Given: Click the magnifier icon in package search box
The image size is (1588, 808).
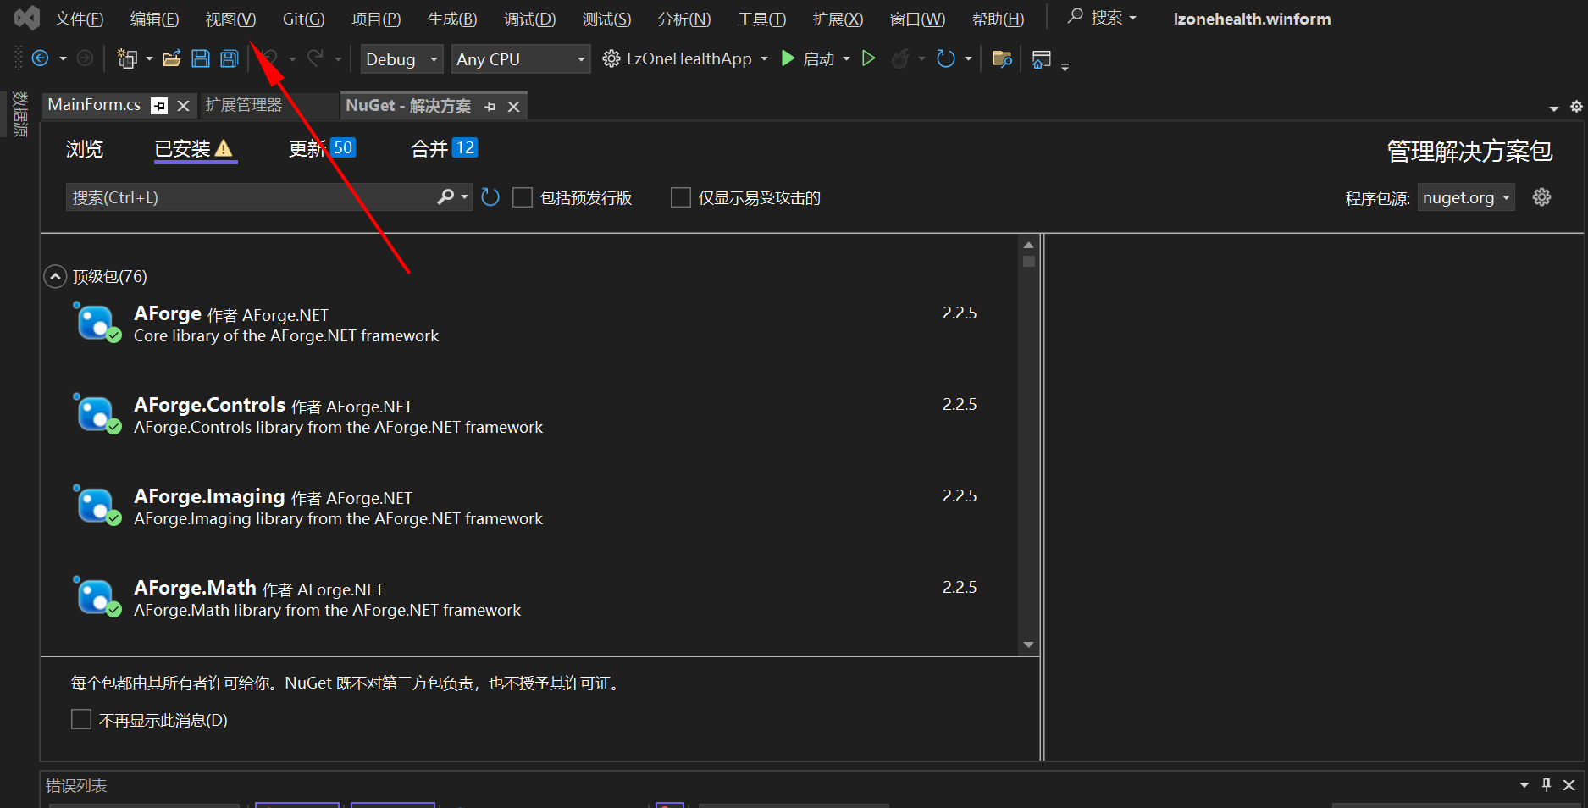Looking at the screenshot, I should tap(445, 196).
